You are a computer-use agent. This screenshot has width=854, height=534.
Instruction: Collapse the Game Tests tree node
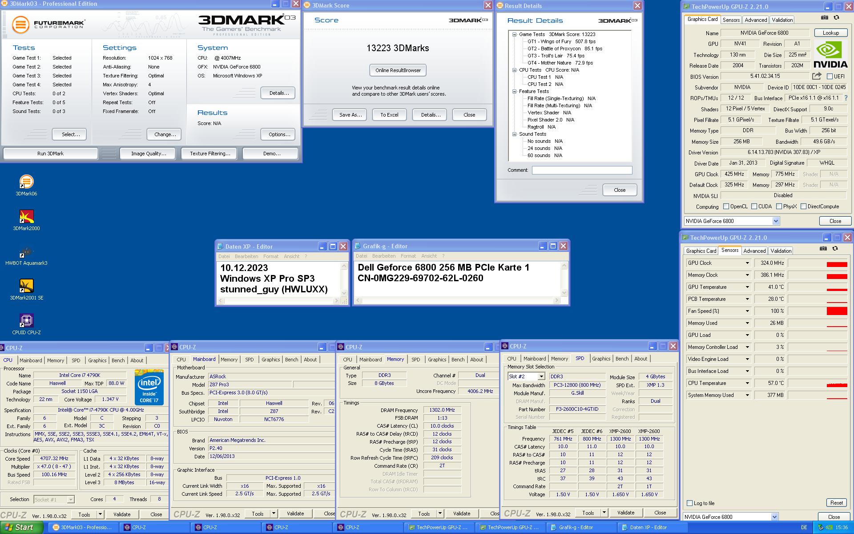point(514,34)
